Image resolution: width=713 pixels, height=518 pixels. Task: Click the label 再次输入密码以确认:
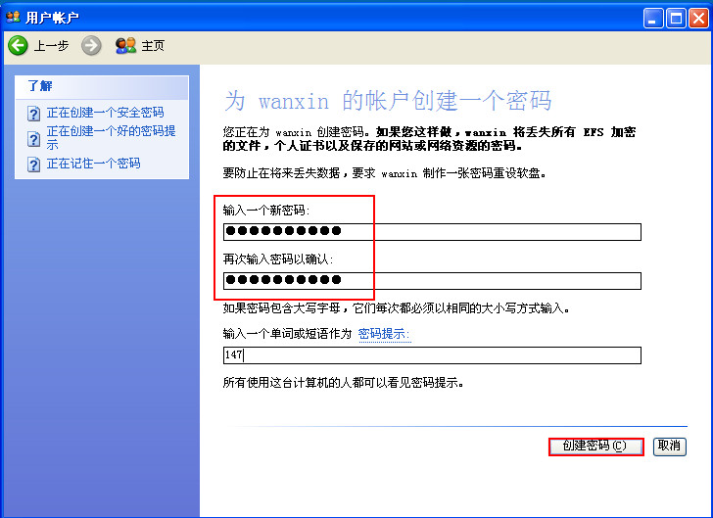pos(278,259)
